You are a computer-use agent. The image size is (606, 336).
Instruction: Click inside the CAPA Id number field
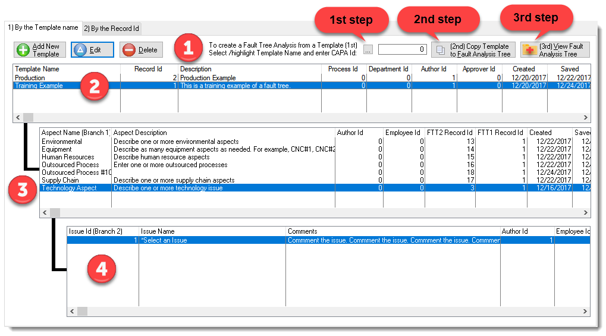coord(402,50)
